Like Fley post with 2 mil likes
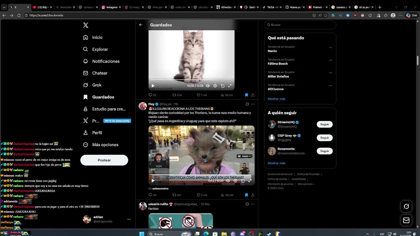The width and height of the screenshot is (420, 236). (x=201, y=195)
